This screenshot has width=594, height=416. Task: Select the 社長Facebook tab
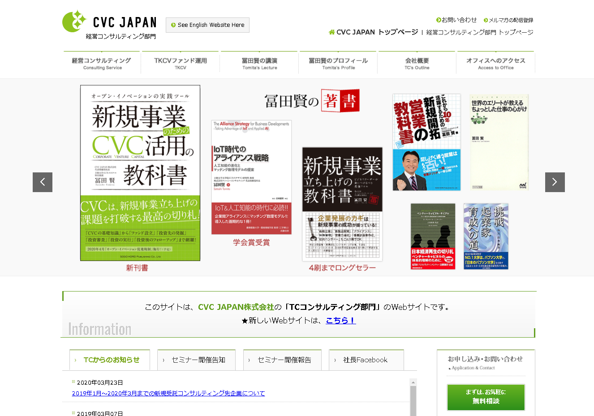(x=366, y=360)
